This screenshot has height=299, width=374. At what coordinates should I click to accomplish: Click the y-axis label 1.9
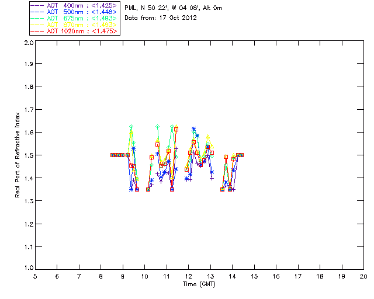[29, 64]
